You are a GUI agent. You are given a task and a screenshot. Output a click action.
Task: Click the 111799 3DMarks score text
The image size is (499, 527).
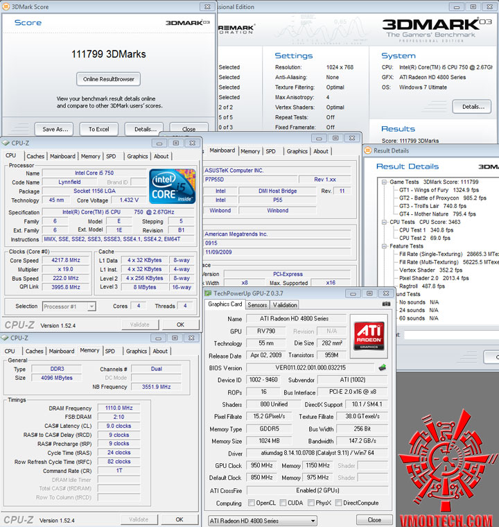(x=109, y=54)
